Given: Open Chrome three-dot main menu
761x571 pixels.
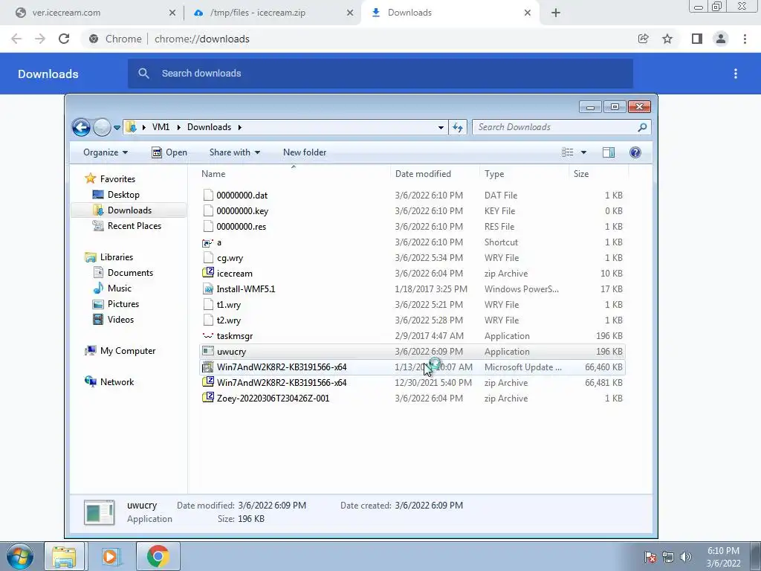Looking at the screenshot, I should point(745,39).
